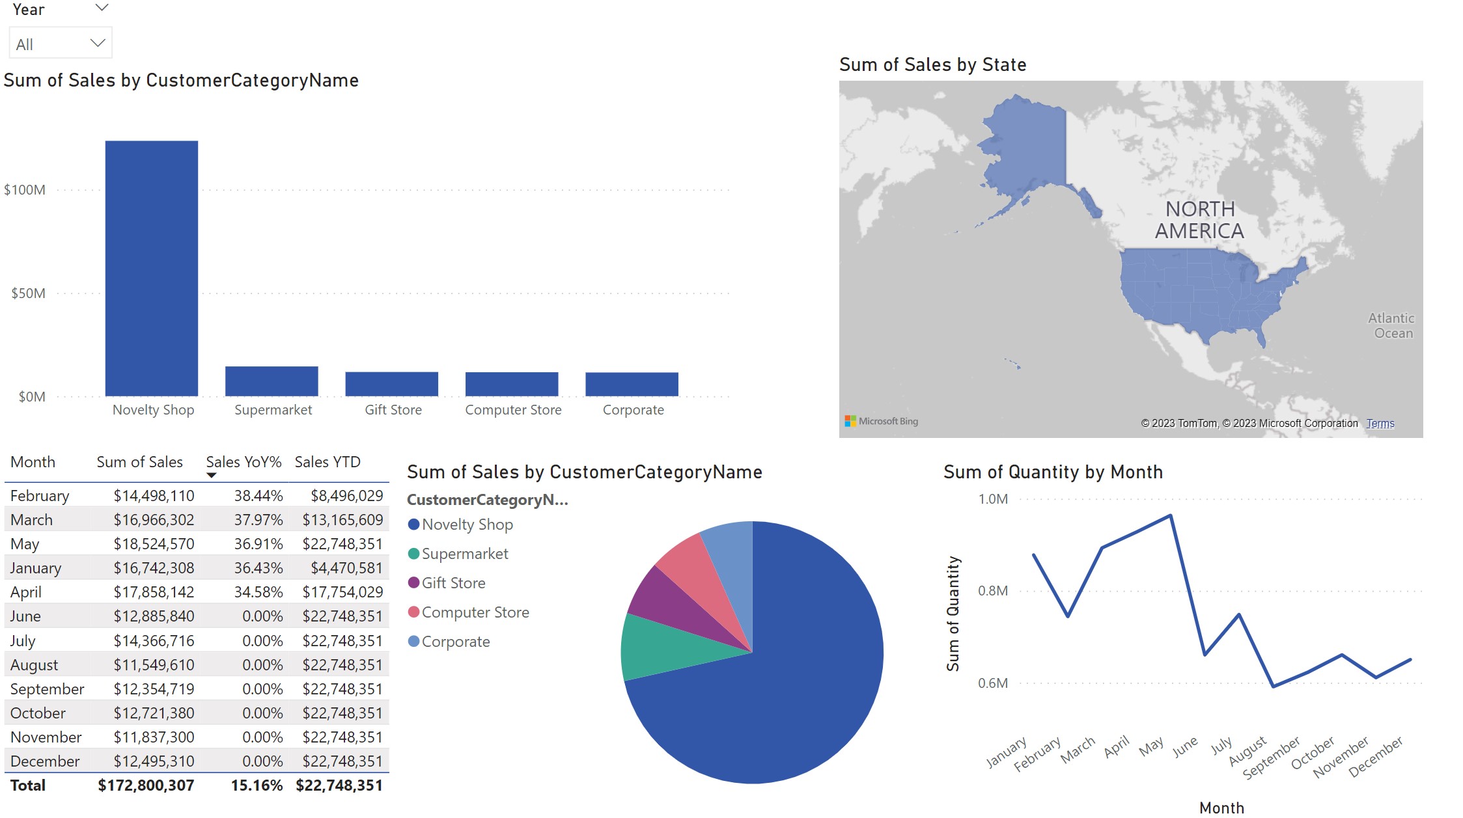Select Novelty Shop legend marker
Viewport: 1463px width, 818px height.
413,525
